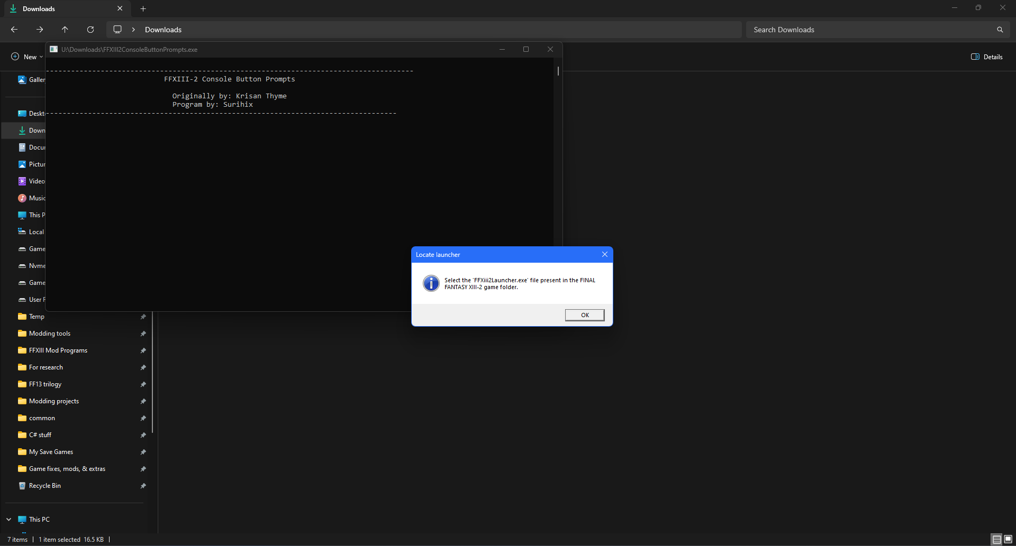Minimize the FFXIII2ConsoleButtonPrompts console window
This screenshot has width=1016, height=546.
502,49
